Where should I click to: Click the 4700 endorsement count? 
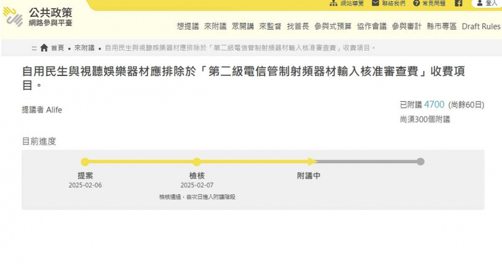point(434,104)
